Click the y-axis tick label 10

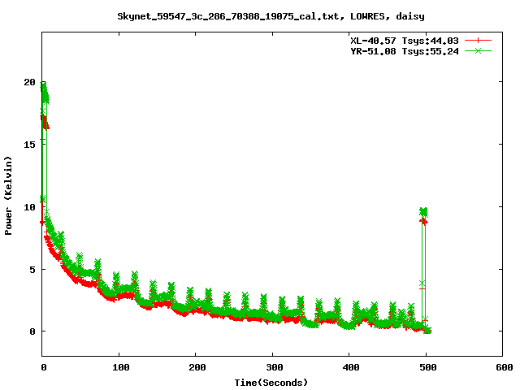(x=29, y=207)
